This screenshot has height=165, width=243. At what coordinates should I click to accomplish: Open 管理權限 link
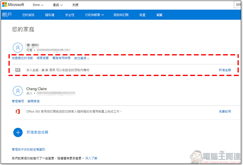[x=18, y=101]
